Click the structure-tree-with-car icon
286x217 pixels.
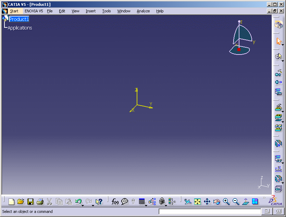[278, 92]
